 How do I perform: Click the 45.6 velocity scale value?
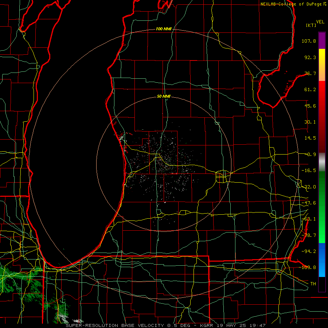[x=310, y=106]
